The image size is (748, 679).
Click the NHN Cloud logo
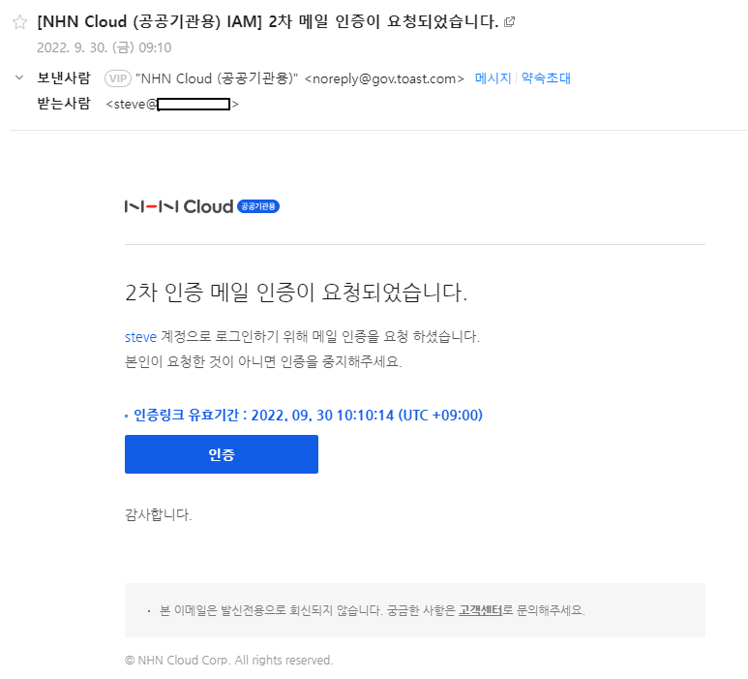point(179,206)
